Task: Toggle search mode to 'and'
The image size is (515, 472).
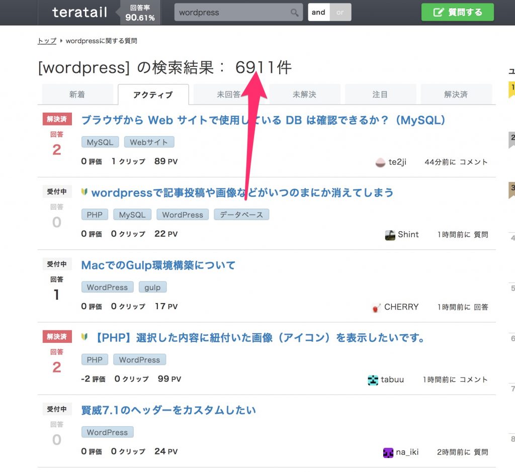Action: pyautogui.click(x=318, y=13)
